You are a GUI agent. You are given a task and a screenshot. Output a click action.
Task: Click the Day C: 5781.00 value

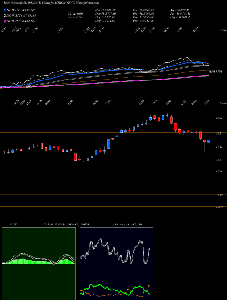click(105, 21)
